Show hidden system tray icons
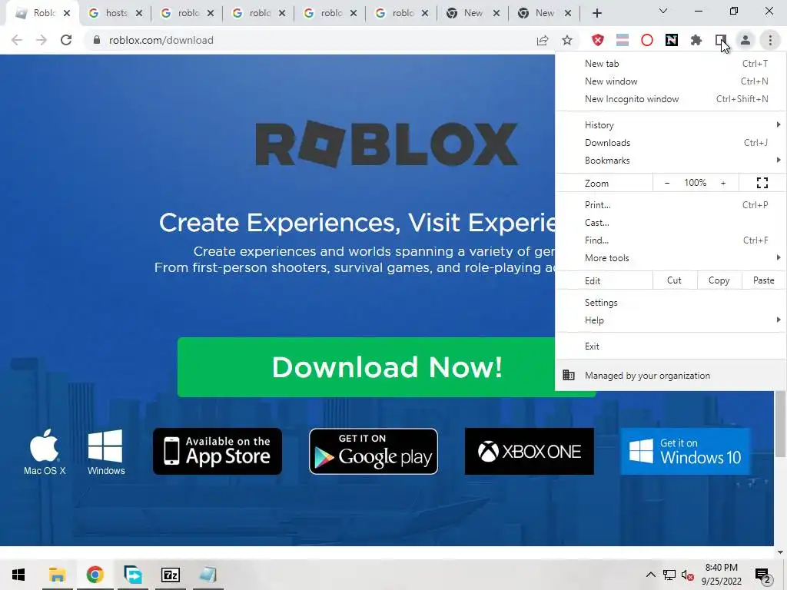Image resolution: width=787 pixels, height=590 pixels. pyautogui.click(x=650, y=575)
